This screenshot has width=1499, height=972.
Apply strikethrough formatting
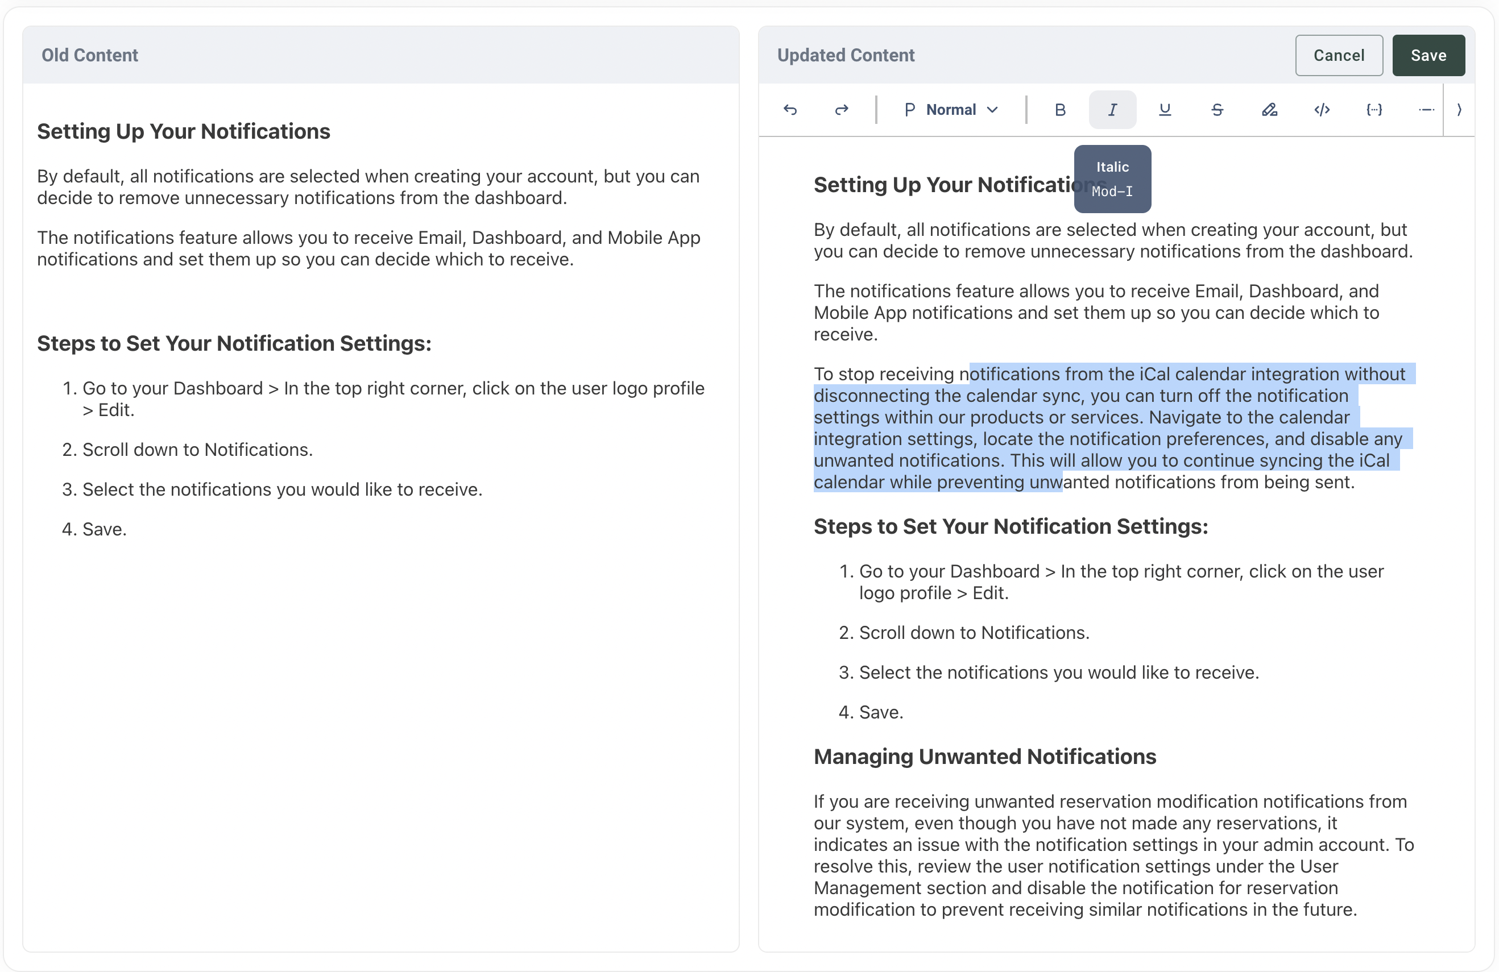coord(1217,110)
